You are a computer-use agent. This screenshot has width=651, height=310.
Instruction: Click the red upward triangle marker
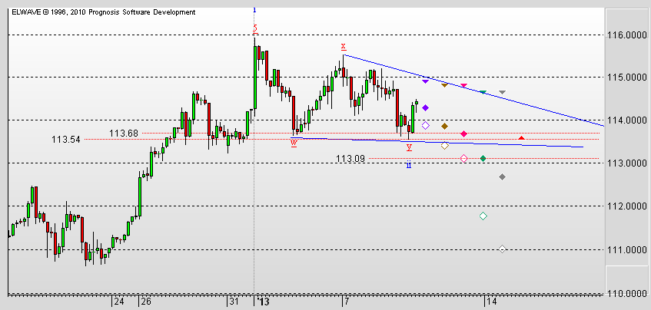522,138
